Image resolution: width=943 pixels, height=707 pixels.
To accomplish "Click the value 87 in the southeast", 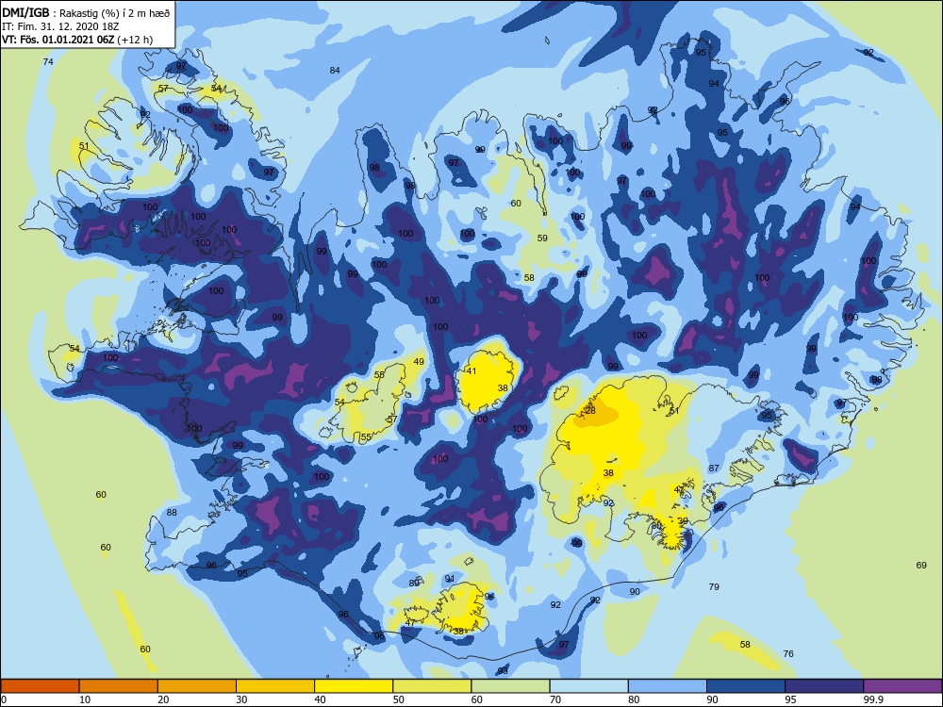I will [714, 469].
